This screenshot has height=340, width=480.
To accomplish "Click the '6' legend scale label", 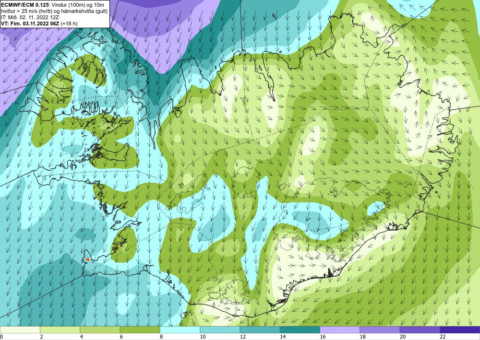I will 121,337.
